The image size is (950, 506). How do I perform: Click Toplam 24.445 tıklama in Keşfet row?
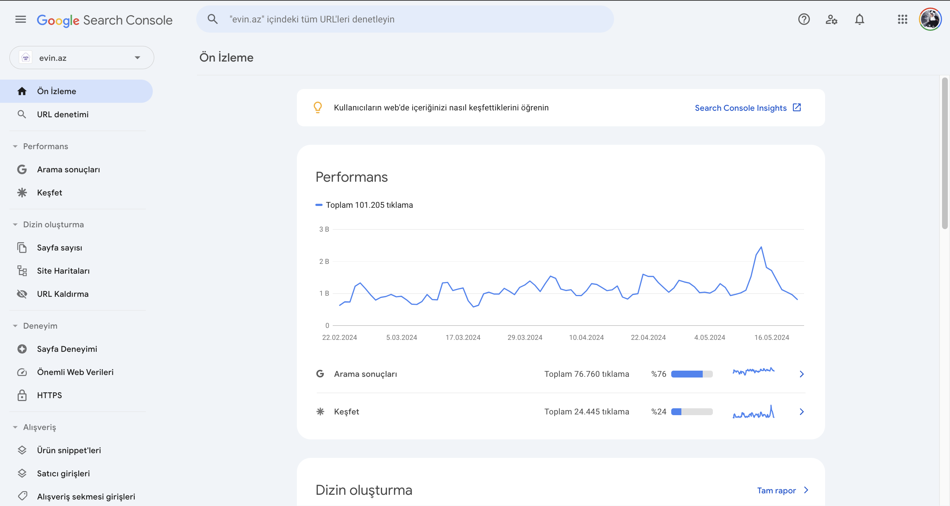click(587, 412)
